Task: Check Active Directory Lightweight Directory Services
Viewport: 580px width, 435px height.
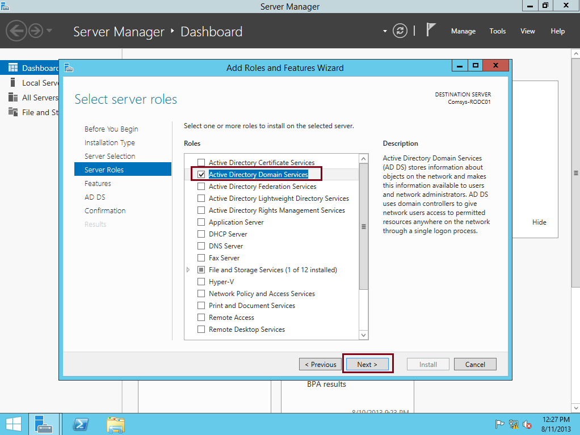Action: click(x=201, y=199)
